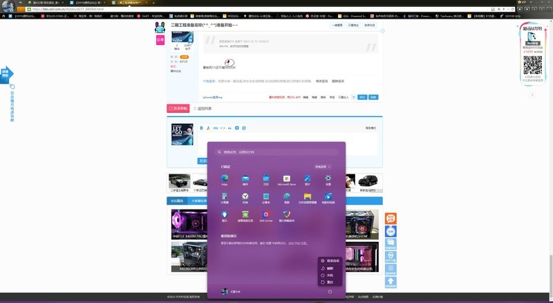Open the Clock app in Start menu
This screenshot has height=303, width=553.
pyautogui.click(x=245, y=198)
